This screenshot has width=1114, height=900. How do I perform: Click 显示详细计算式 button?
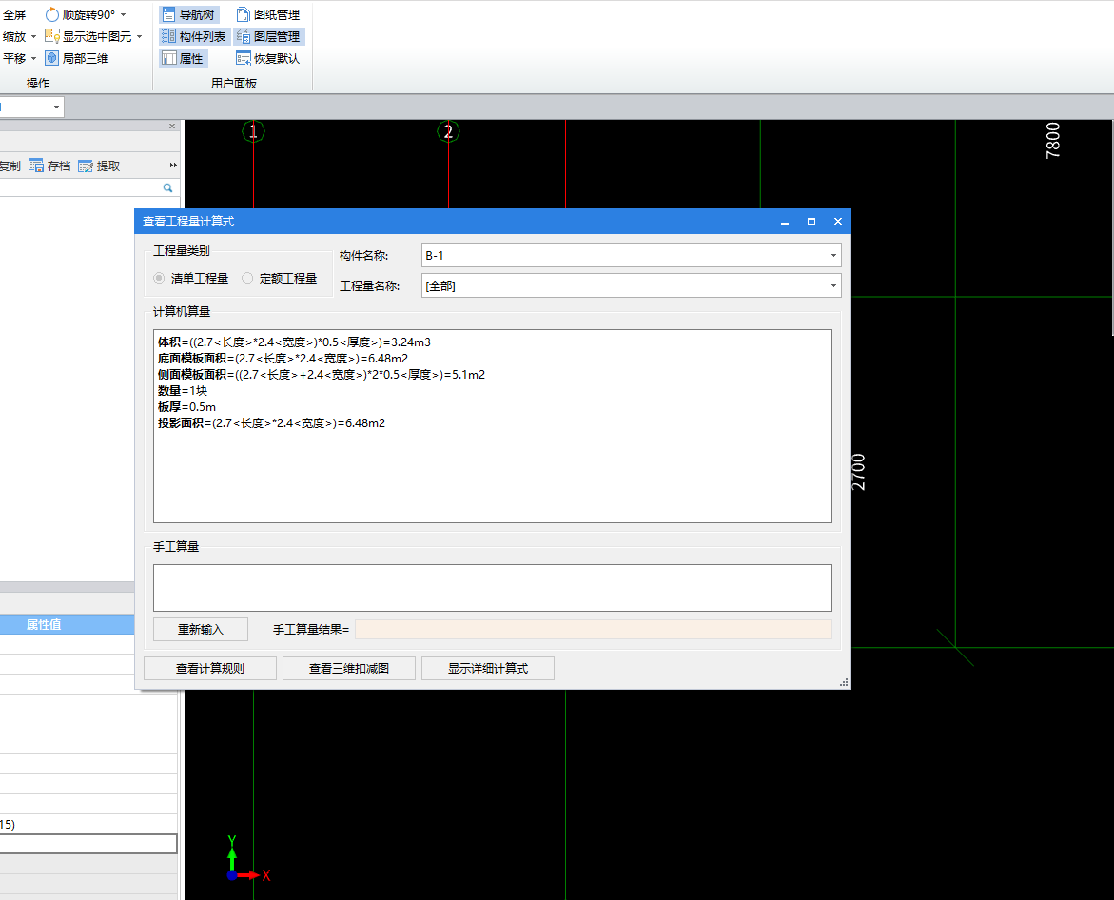point(487,669)
